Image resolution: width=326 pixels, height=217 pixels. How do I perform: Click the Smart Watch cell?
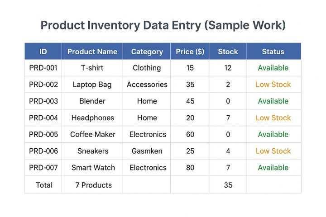93,168
